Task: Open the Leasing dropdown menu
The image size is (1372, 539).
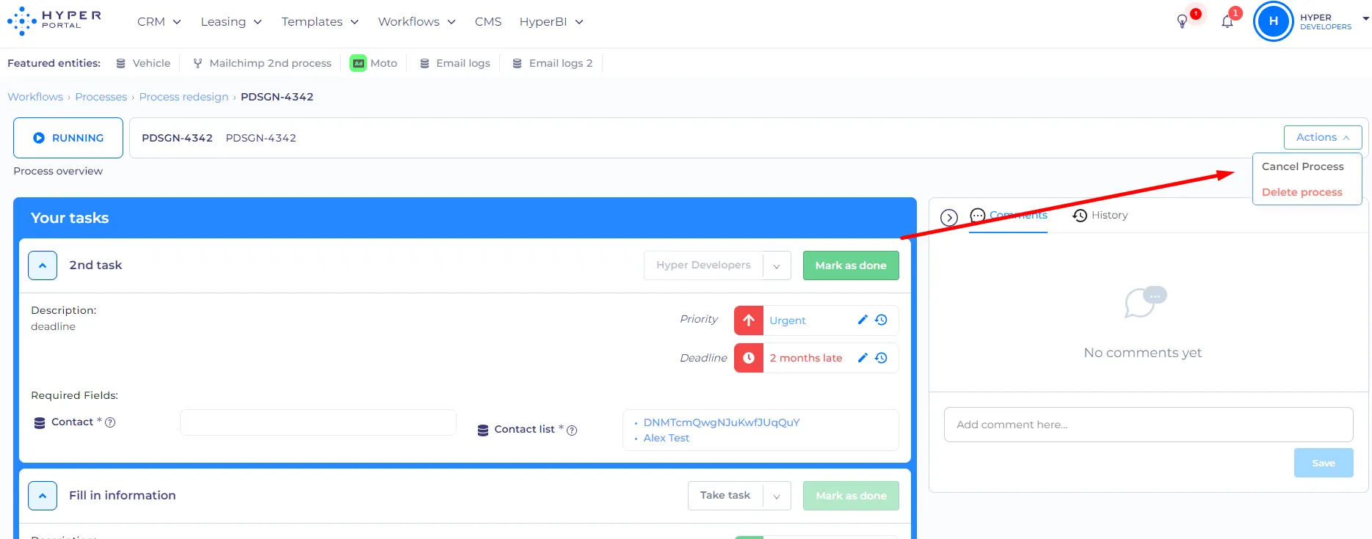Action: tap(231, 22)
